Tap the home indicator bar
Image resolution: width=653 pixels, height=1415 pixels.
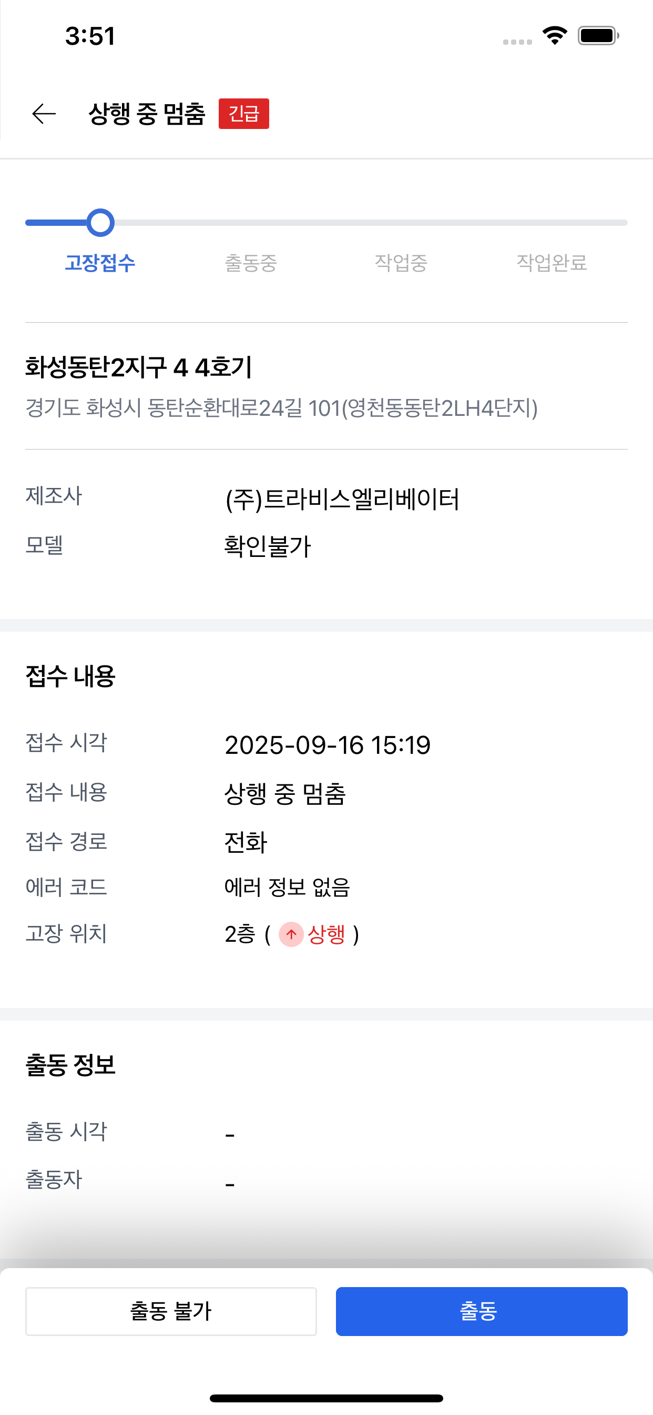pyautogui.click(x=326, y=1398)
